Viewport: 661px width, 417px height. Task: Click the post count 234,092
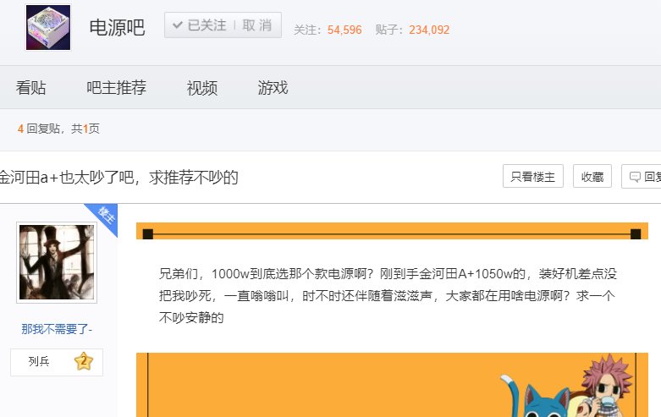click(429, 30)
